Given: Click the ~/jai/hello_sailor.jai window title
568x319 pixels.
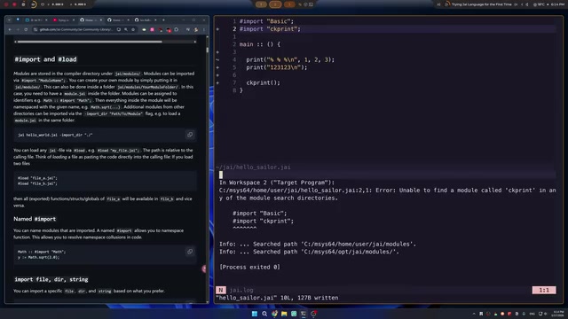Looking at the screenshot, I should 253,167.
